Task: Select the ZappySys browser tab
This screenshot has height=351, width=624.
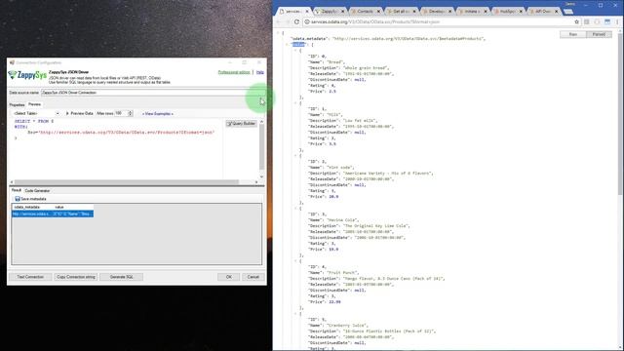Action: point(330,12)
